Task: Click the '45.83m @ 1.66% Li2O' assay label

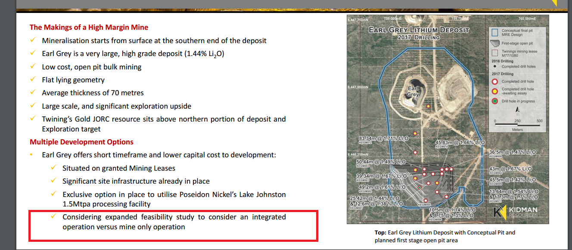Action: pyautogui.click(x=460, y=143)
